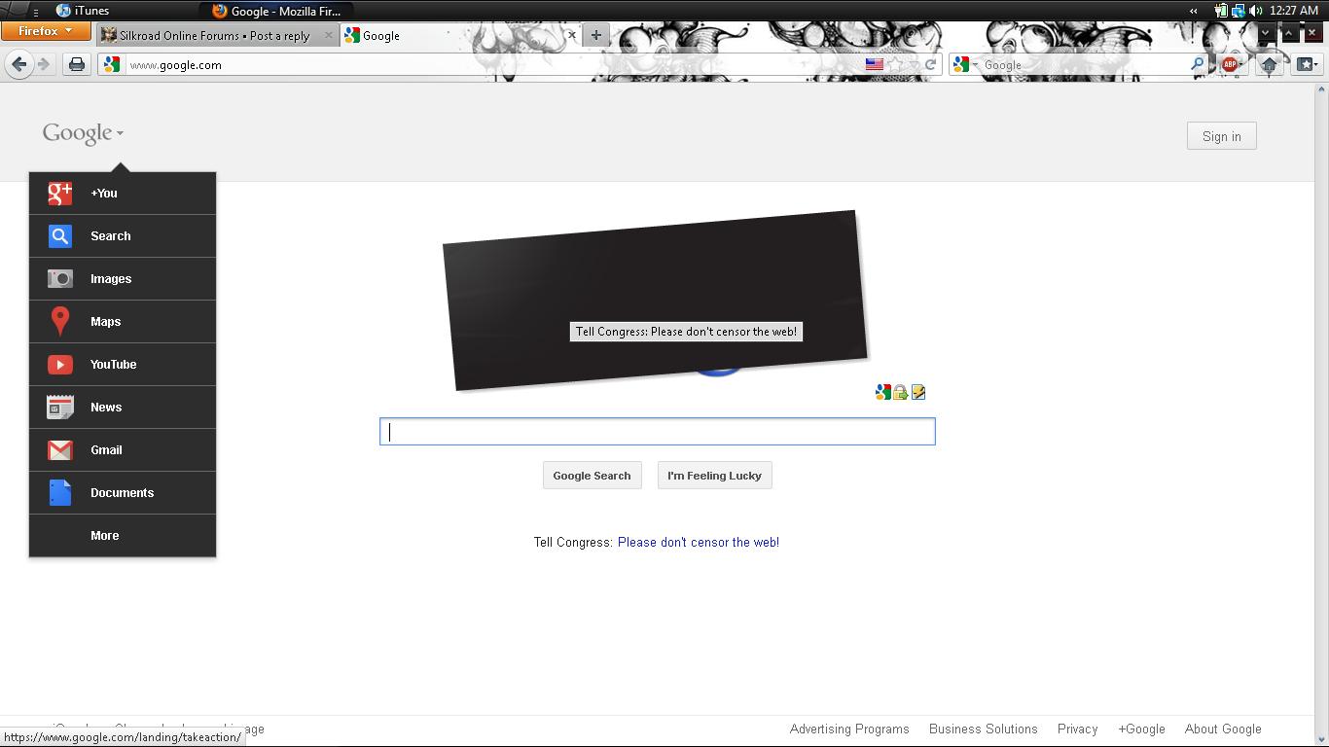Bookmark the page with the star icon
The height and width of the screenshot is (747, 1329).
click(894, 65)
